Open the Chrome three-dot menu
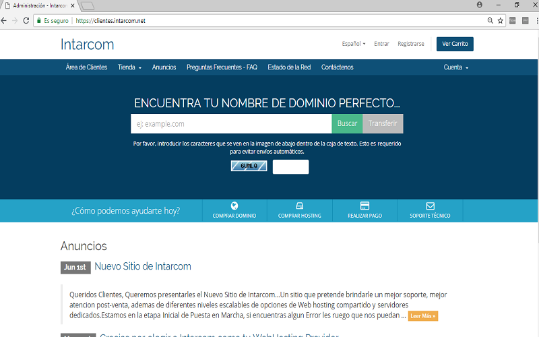Image resolution: width=539 pixels, height=337 pixels. click(x=537, y=21)
